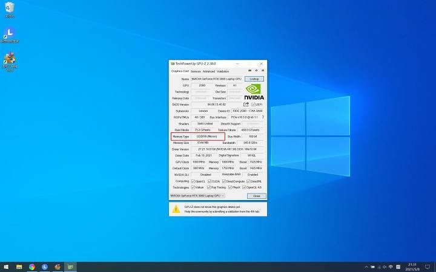Show hidden system tray icons chevron
436x272 pixels.
[366, 267]
